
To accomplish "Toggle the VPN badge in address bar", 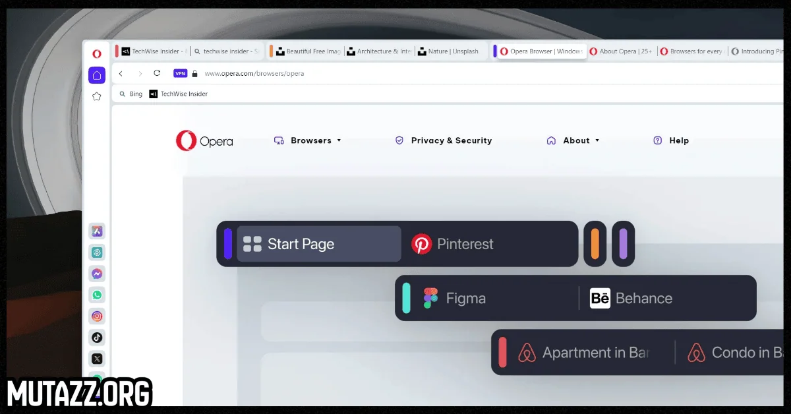I will click(180, 74).
